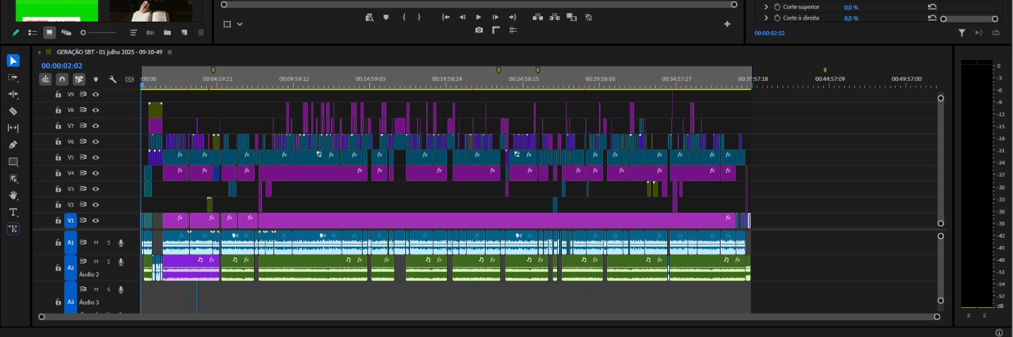Target video track V1 button
This screenshot has width=1013, height=337.
(70, 220)
